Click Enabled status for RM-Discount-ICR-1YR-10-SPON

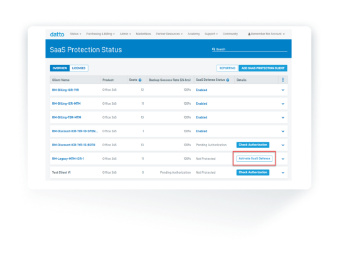coord(202,131)
